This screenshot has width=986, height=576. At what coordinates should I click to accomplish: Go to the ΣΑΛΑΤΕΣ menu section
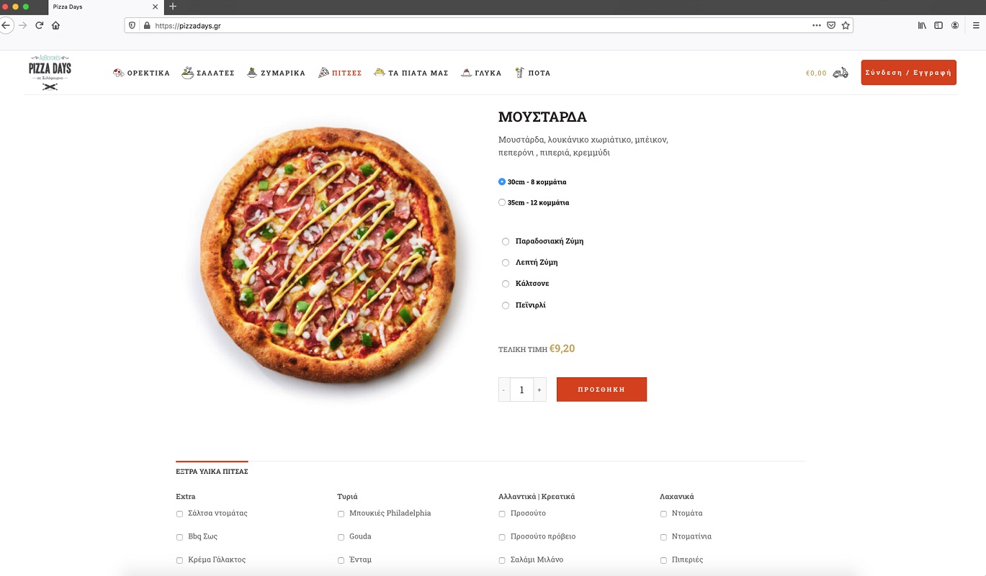tap(208, 73)
